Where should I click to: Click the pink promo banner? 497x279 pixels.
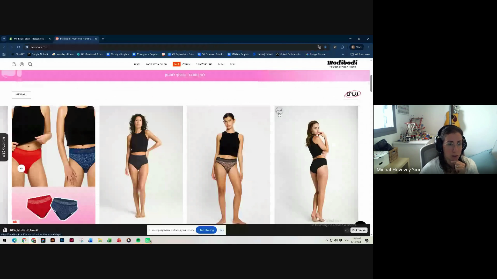185,75
